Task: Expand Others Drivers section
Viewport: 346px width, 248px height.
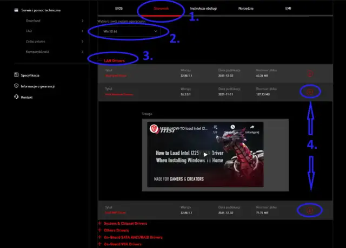Action: [117, 230]
